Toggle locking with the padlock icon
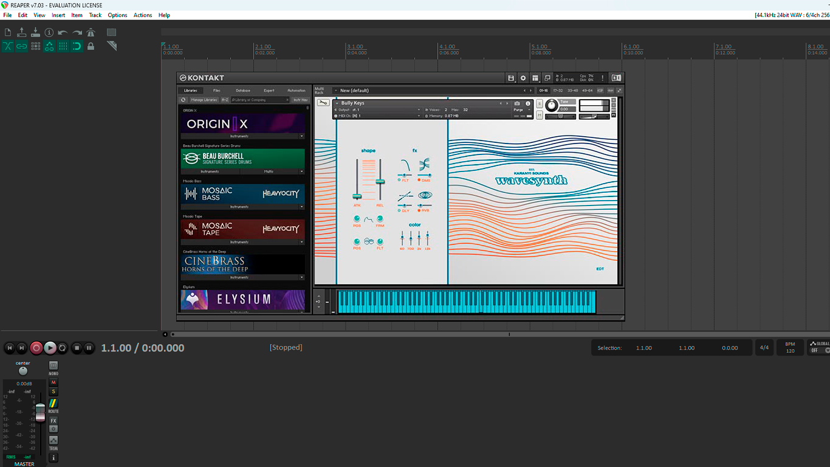Screen dimensions: 830x467 [x=91, y=46]
